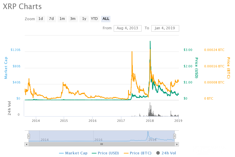
Task: Select the YTD zoom option
Action: [94, 19]
